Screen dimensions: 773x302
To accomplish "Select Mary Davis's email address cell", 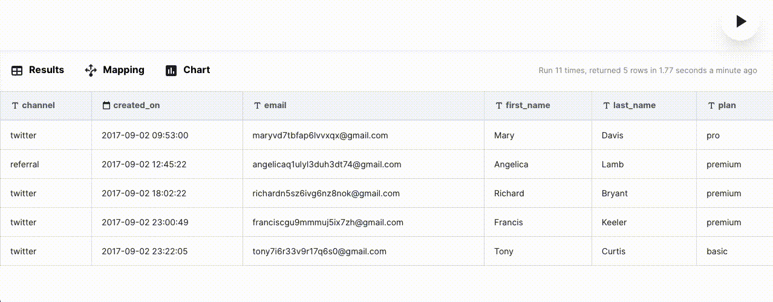I will point(320,135).
